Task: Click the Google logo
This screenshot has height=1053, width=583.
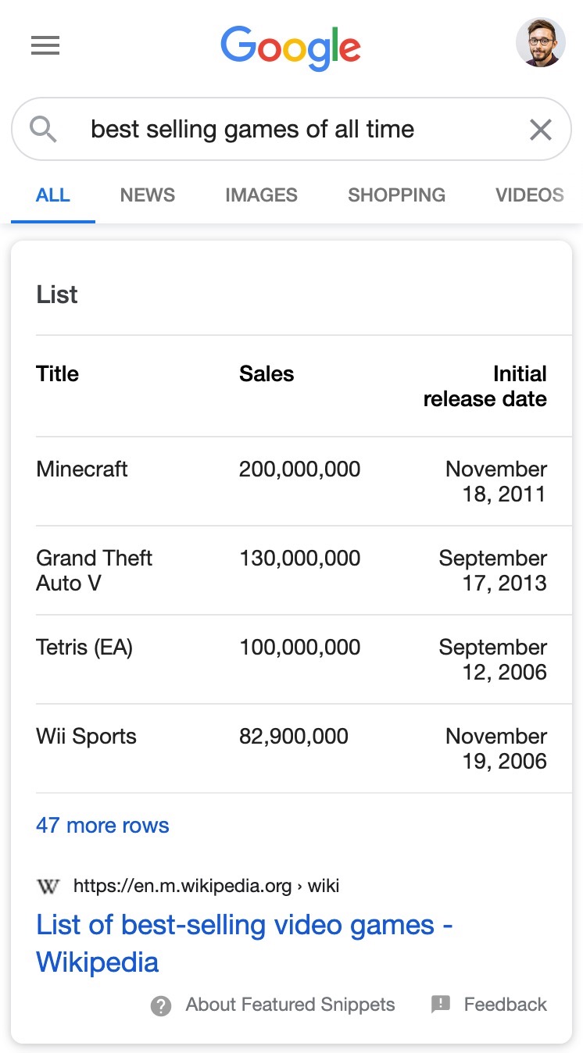Action: (x=291, y=48)
